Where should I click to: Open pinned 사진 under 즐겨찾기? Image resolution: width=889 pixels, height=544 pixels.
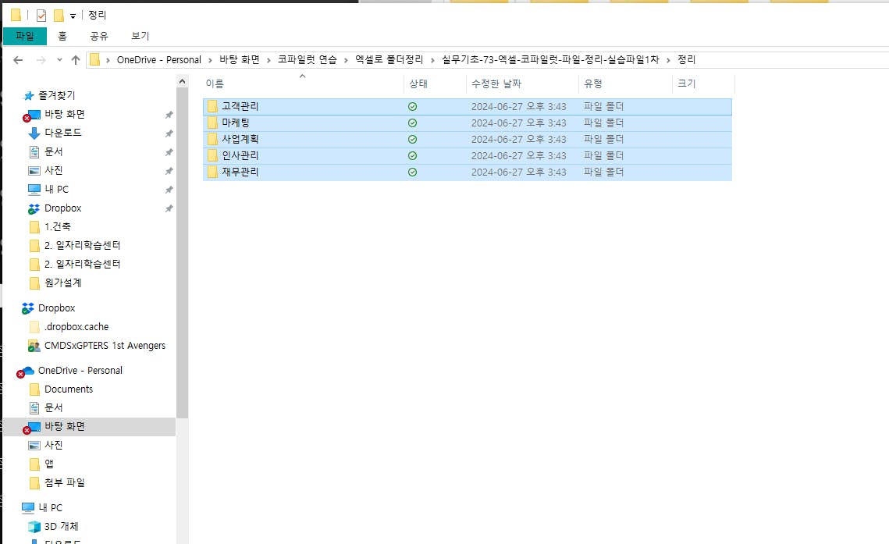pos(53,170)
